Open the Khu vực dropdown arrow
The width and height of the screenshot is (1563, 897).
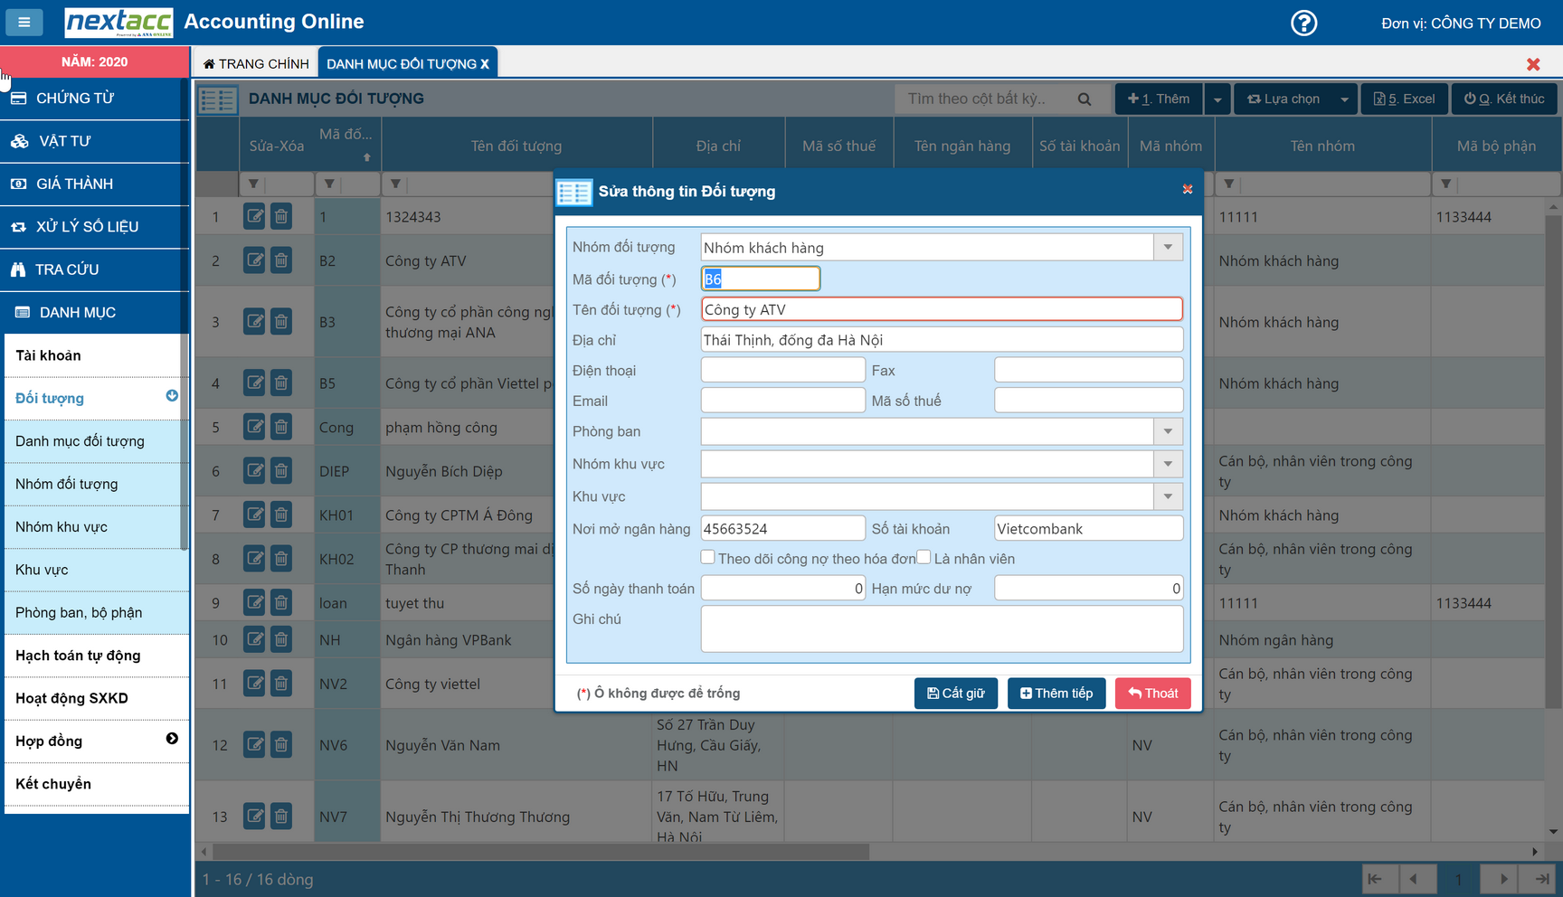[x=1168, y=496]
